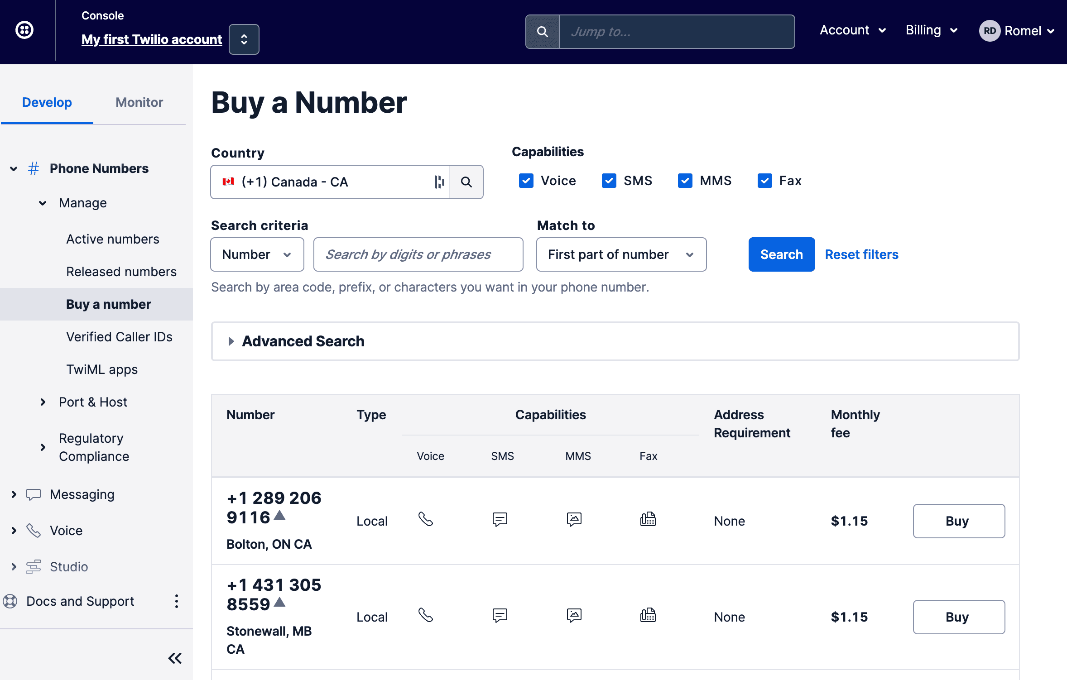
Task: Collapse the Manage submenu
Action: (x=43, y=203)
